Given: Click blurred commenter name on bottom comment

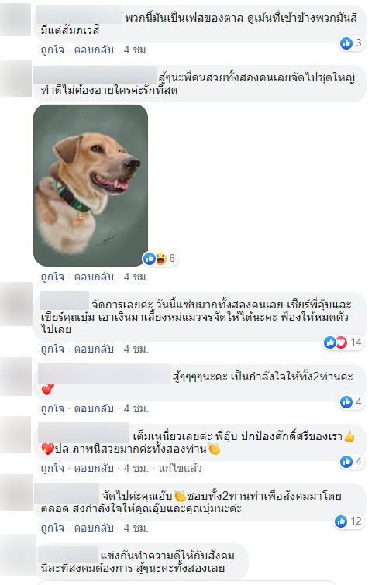Looking at the screenshot, I should (68, 555).
